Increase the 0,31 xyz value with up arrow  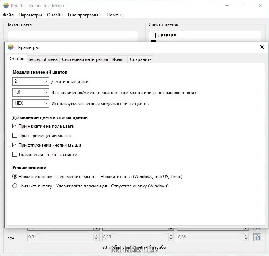click(x=96, y=236)
